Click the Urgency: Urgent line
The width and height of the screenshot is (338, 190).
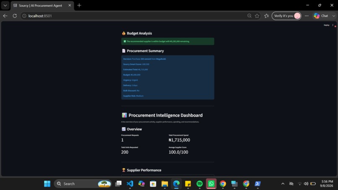[130, 80]
